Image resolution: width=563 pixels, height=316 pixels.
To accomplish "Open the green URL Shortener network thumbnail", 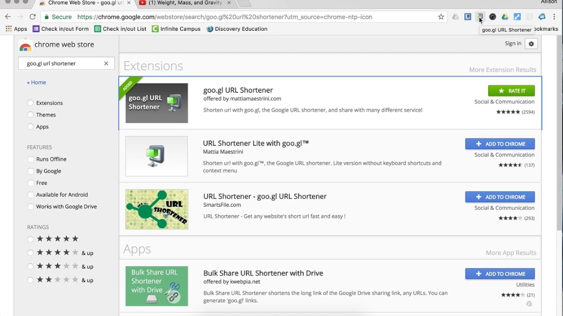I will [x=157, y=209].
